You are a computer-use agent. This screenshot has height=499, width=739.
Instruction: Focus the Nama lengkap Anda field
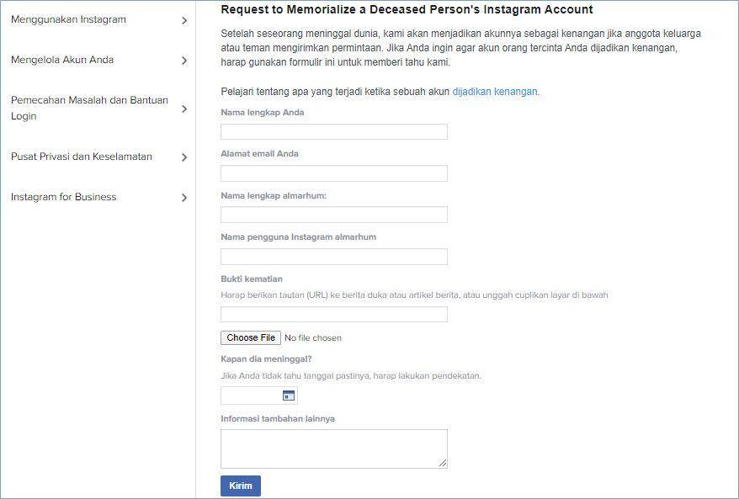point(334,132)
